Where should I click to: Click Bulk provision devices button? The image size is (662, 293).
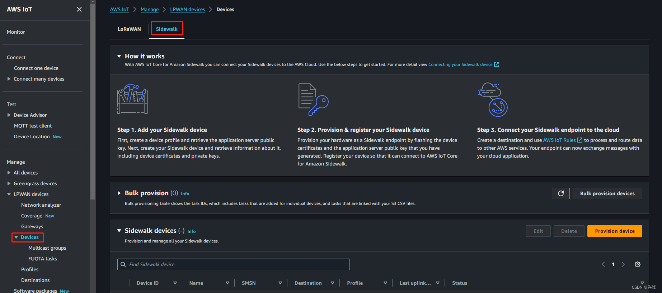pyautogui.click(x=607, y=193)
